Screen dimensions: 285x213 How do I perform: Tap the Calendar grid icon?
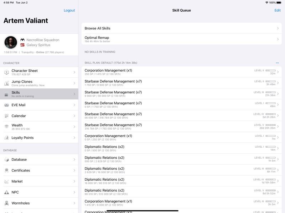pos(6,116)
